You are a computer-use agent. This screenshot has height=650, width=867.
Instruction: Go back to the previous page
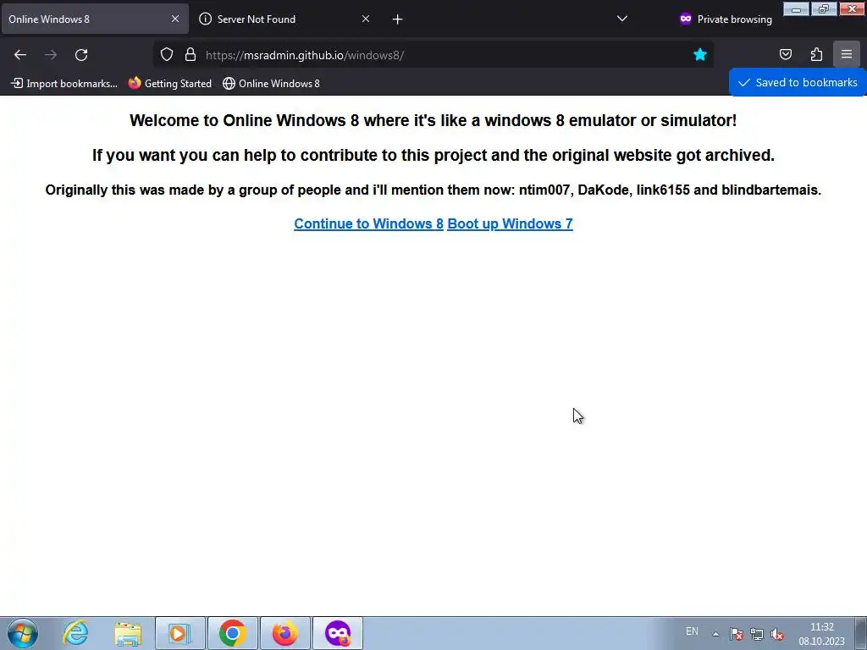[20, 55]
